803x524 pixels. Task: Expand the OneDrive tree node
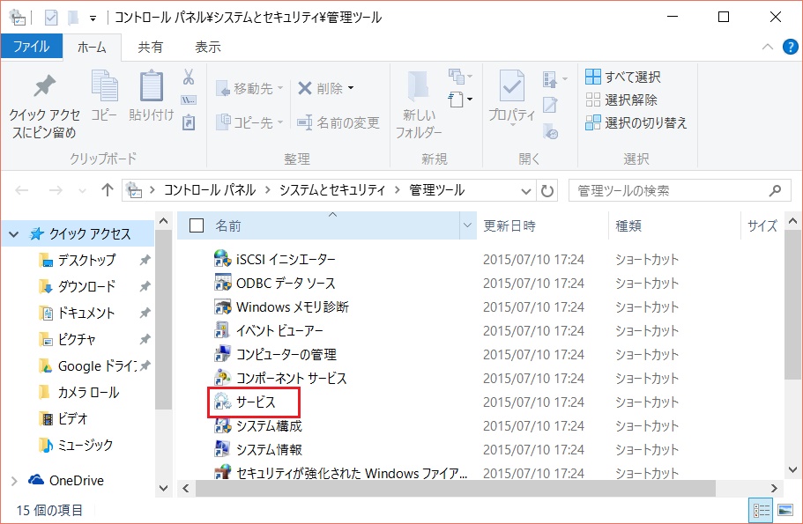(14, 481)
